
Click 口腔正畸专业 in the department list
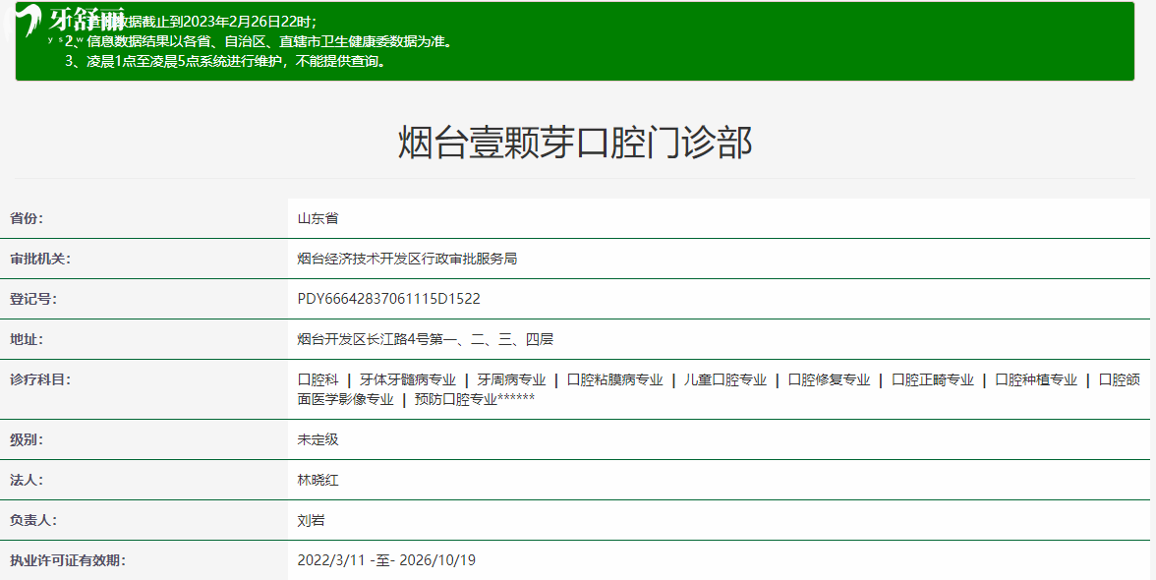point(932,379)
